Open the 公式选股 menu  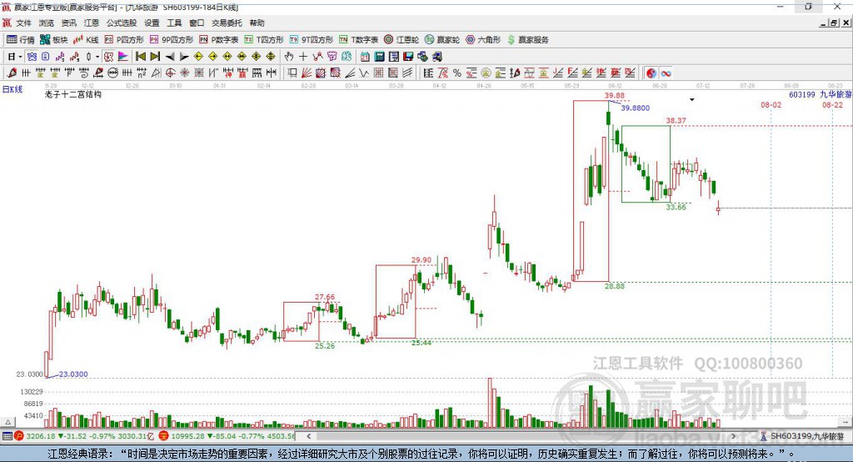122,23
